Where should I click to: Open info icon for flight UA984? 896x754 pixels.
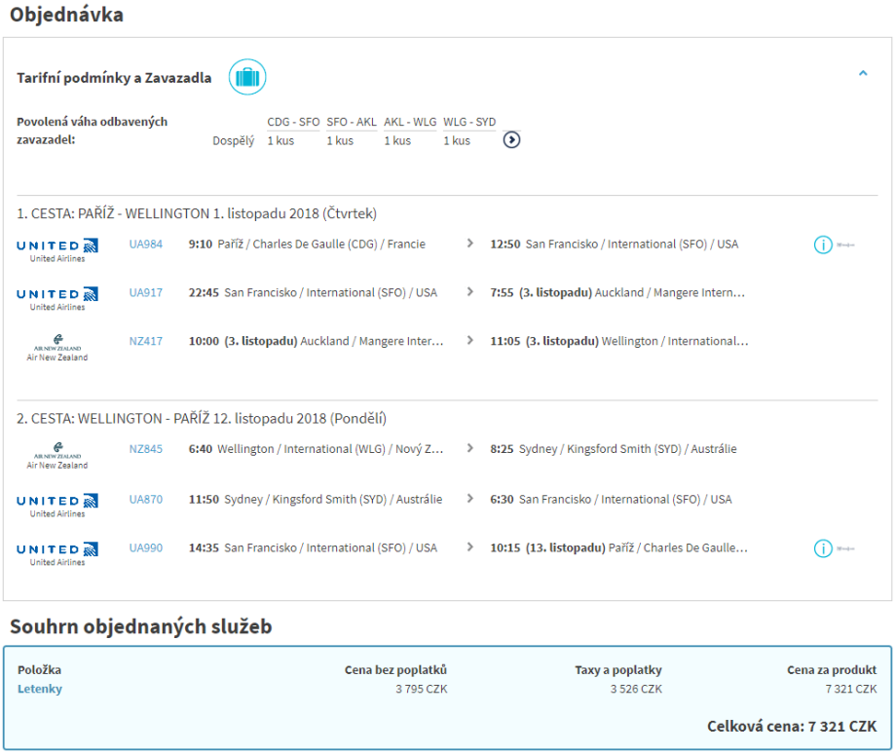click(x=823, y=245)
